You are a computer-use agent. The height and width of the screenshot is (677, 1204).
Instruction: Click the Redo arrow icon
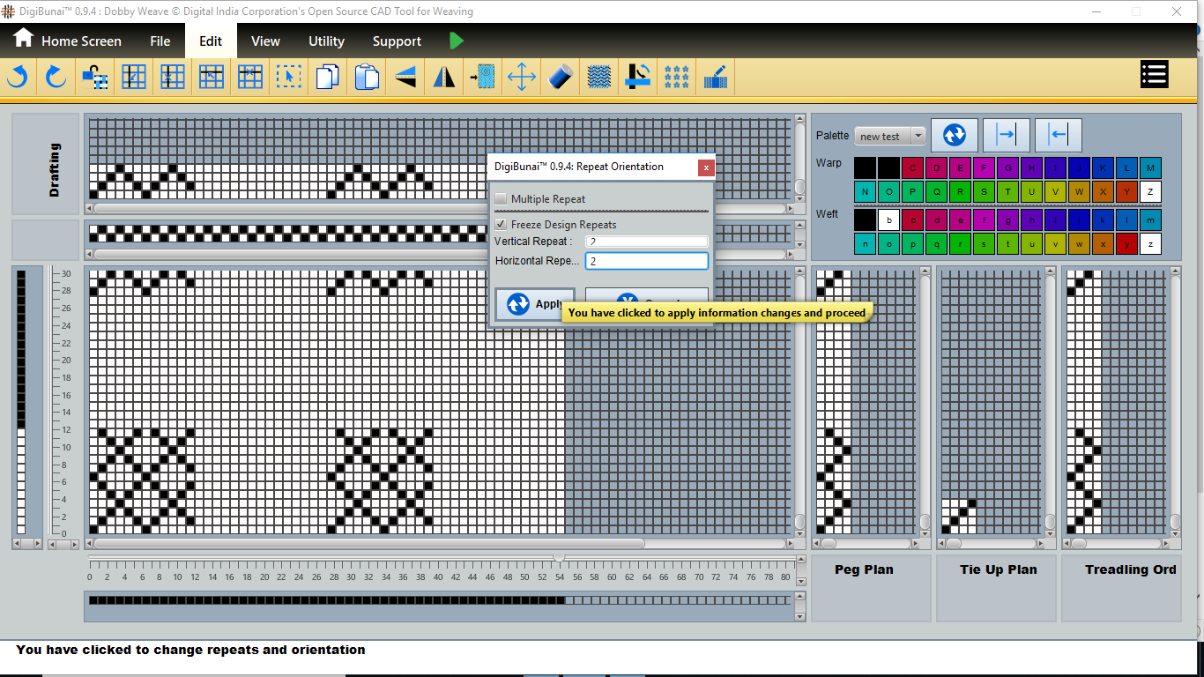pos(56,78)
